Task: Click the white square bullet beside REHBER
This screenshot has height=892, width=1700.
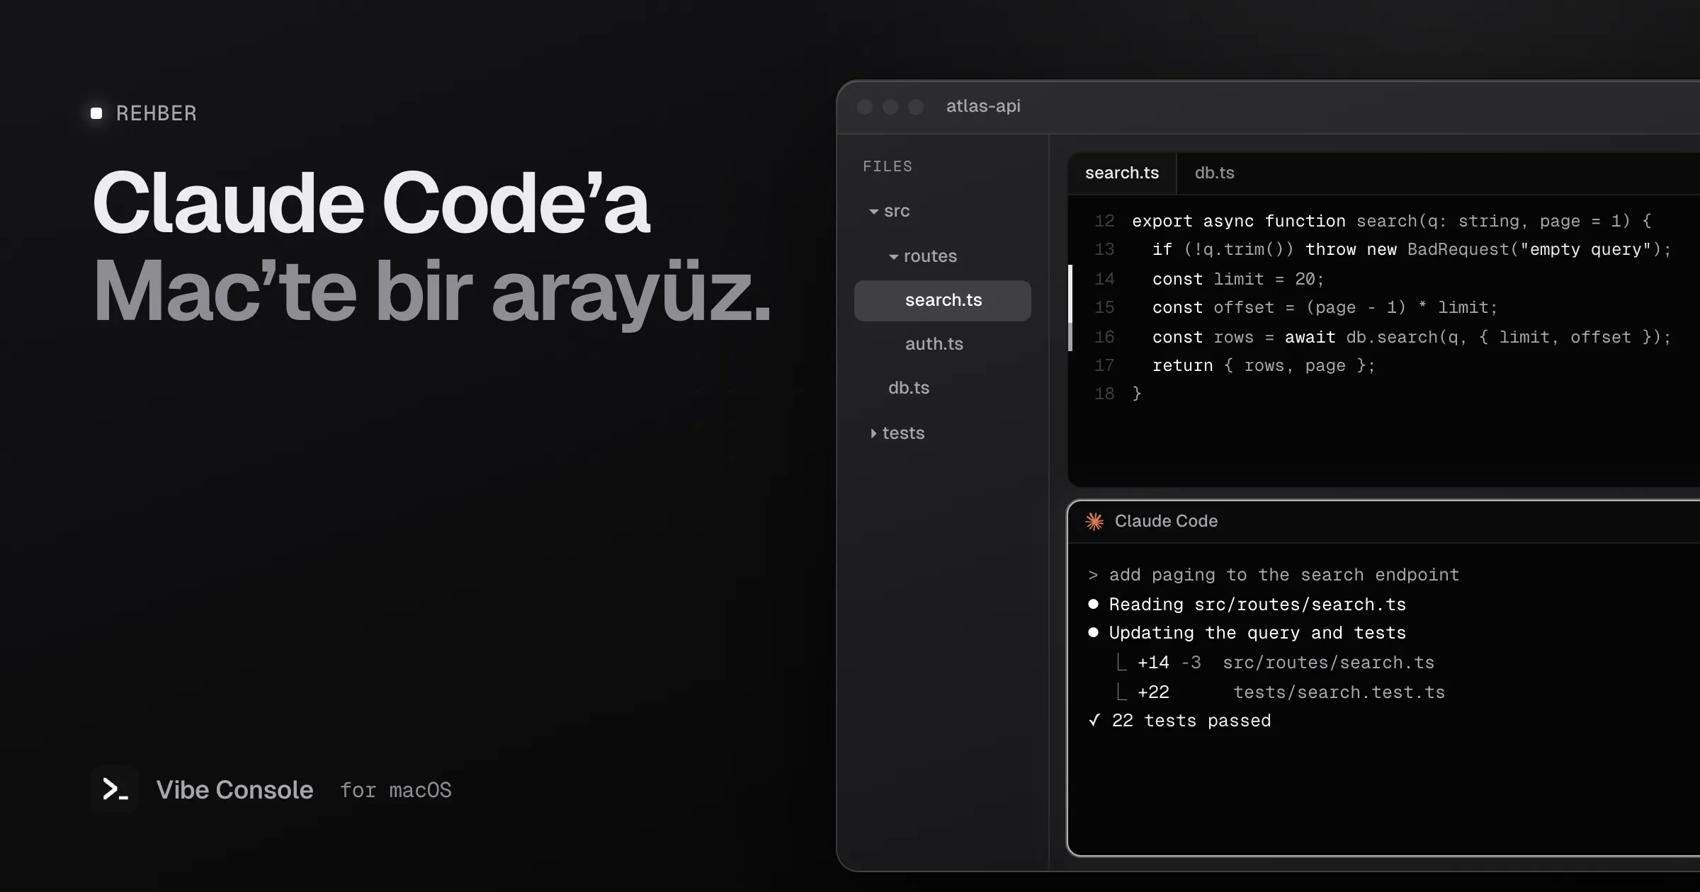Action: pyautogui.click(x=96, y=113)
